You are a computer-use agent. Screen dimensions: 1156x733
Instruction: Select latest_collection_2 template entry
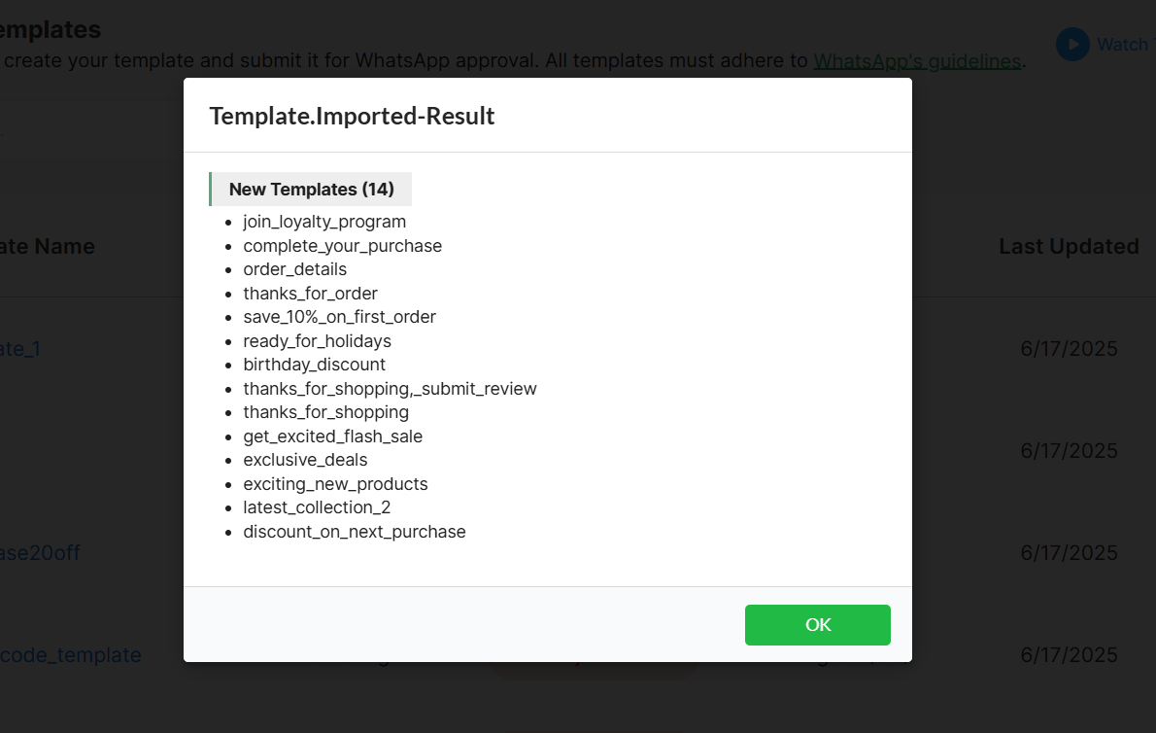tap(317, 507)
